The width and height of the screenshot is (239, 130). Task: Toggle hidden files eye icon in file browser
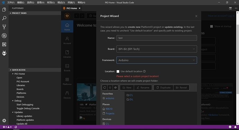116,87
